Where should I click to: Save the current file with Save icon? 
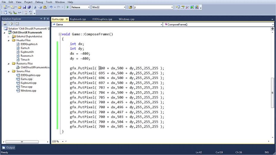24,7
